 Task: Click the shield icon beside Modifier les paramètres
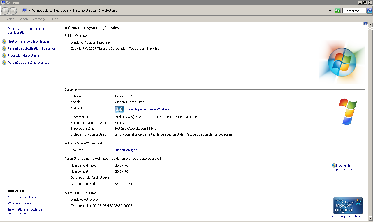334,166
